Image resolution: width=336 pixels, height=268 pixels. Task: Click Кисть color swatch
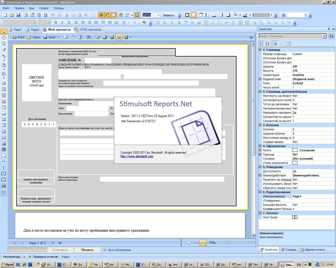tap(295, 150)
